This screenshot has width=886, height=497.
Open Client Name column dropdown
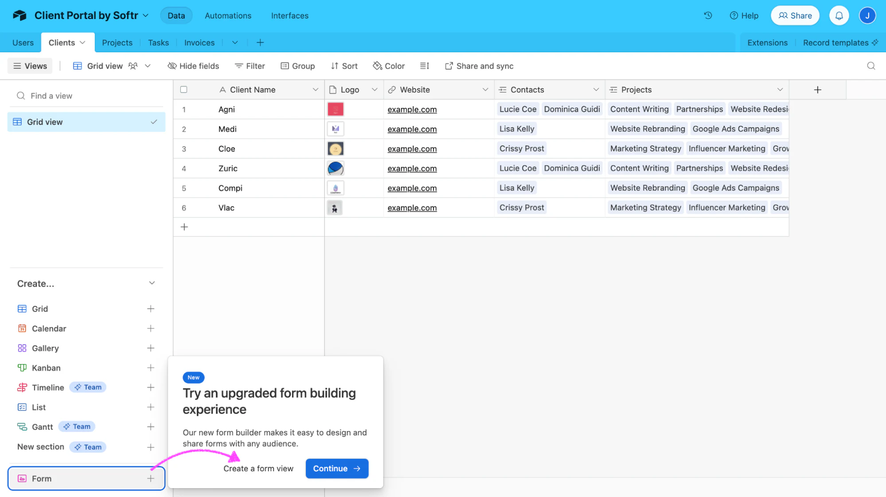(315, 89)
